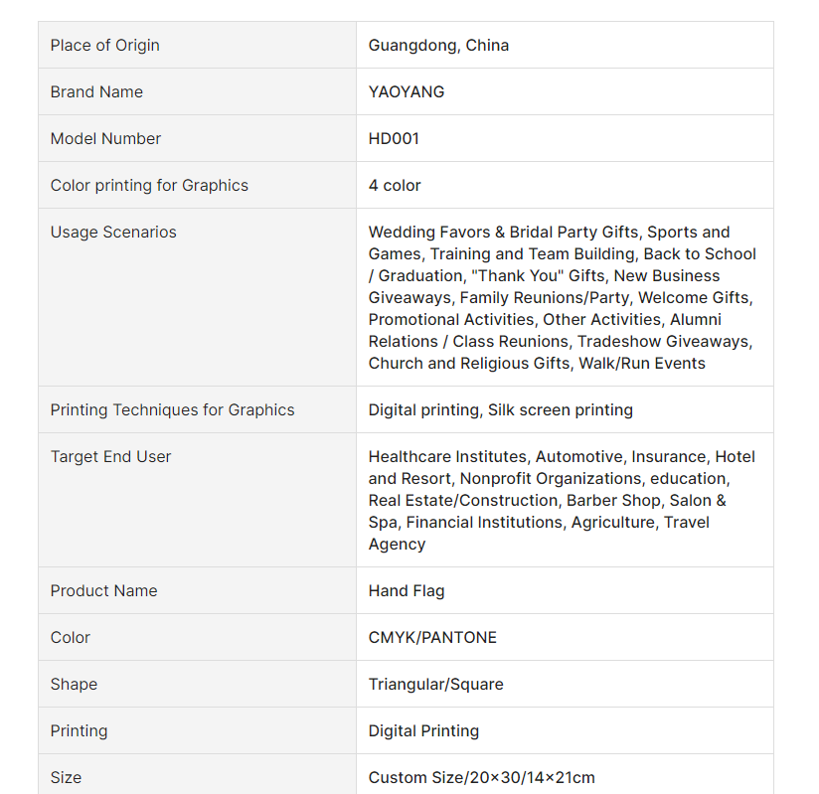Select the Place of Origin label cell
The image size is (819, 794).
click(198, 45)
